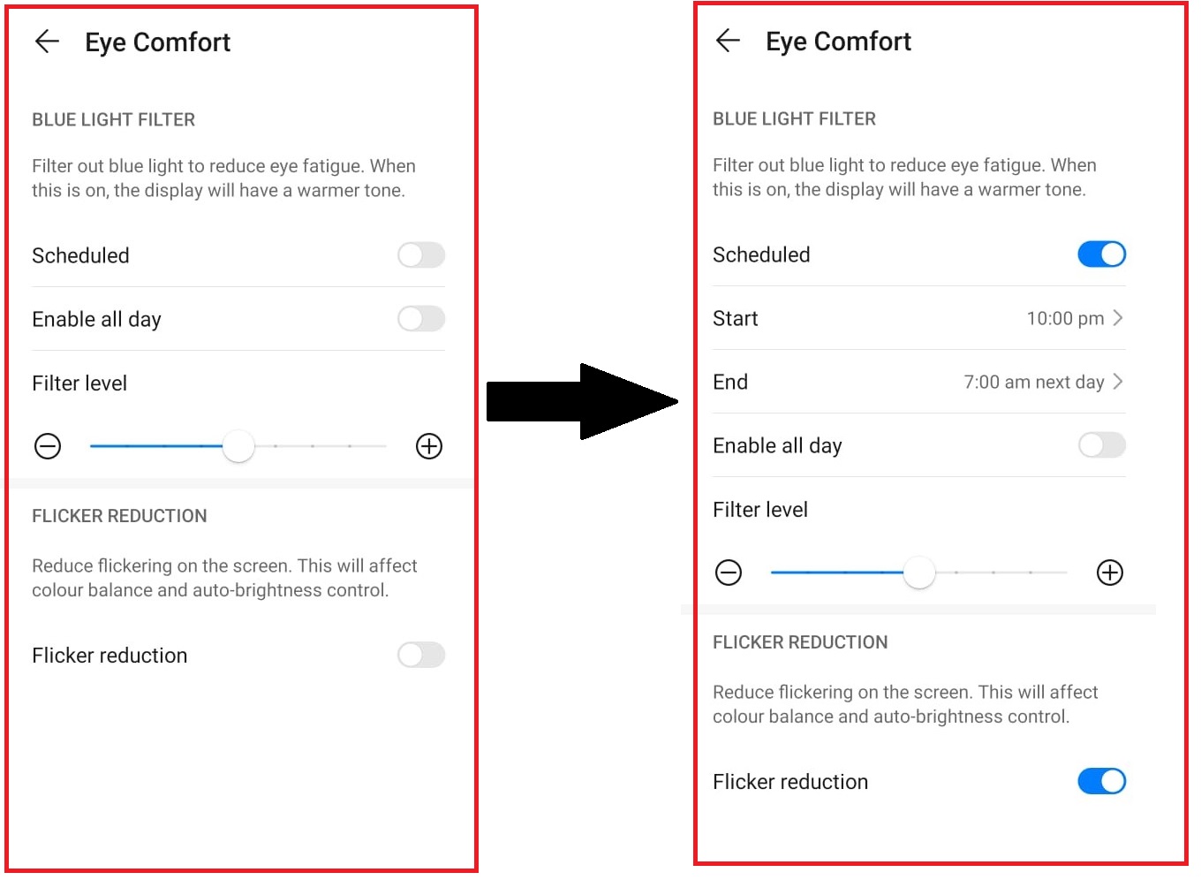This screenshot has height=880, width=1201.
Task: Select the 7:00 am next day value
Action: [1033, 382]
